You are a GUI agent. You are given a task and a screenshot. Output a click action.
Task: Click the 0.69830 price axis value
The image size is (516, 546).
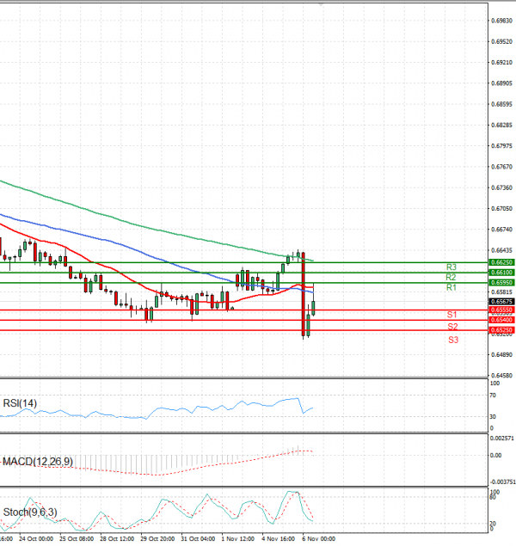coord(501,21)
